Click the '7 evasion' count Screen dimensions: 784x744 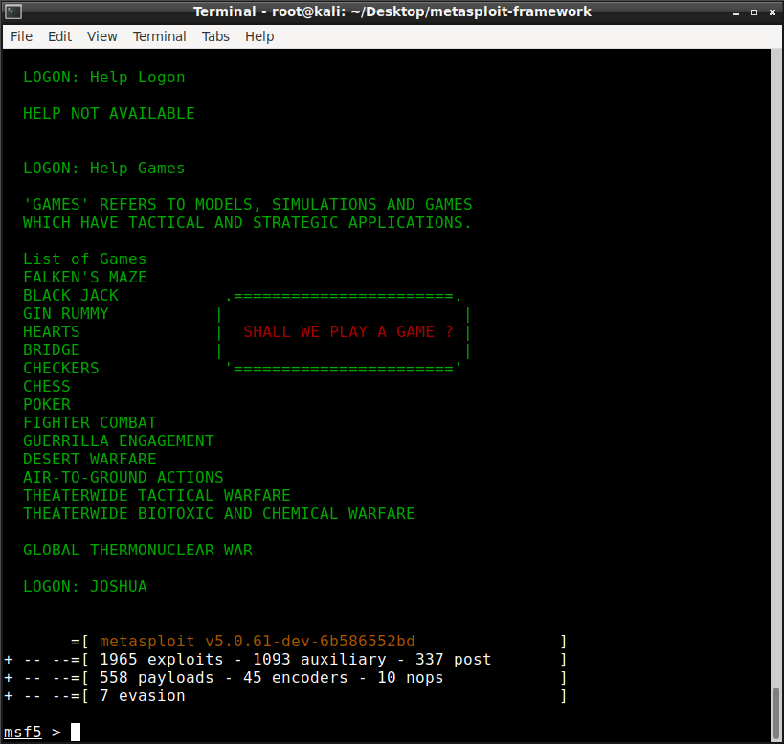coord(142,695)
